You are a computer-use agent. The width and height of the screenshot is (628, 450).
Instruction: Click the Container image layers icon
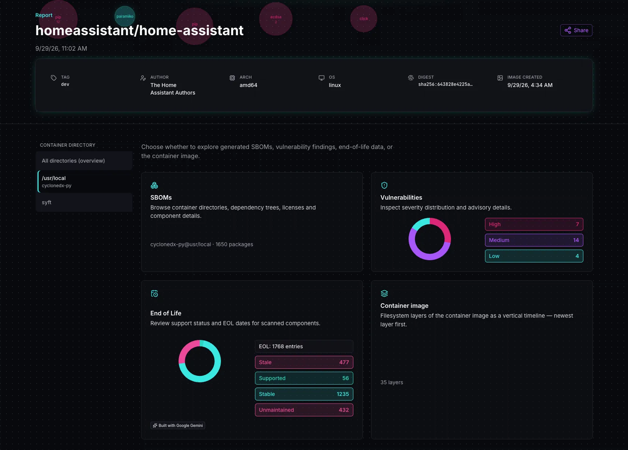point(384,293)
